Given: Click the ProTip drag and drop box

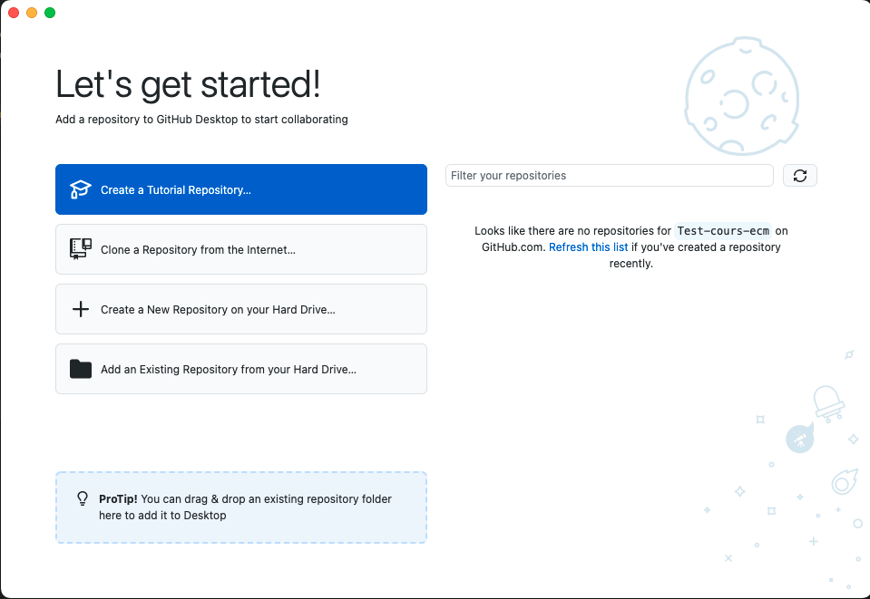Looking at the screenshot, I should [240, 507].
